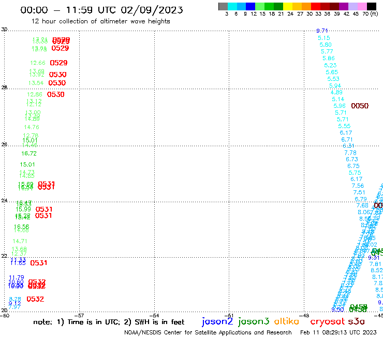This screenshot has height=337, width=383.
Task: Click the lavender 45 ft legend swatch
Action: (x=352, y=6)
